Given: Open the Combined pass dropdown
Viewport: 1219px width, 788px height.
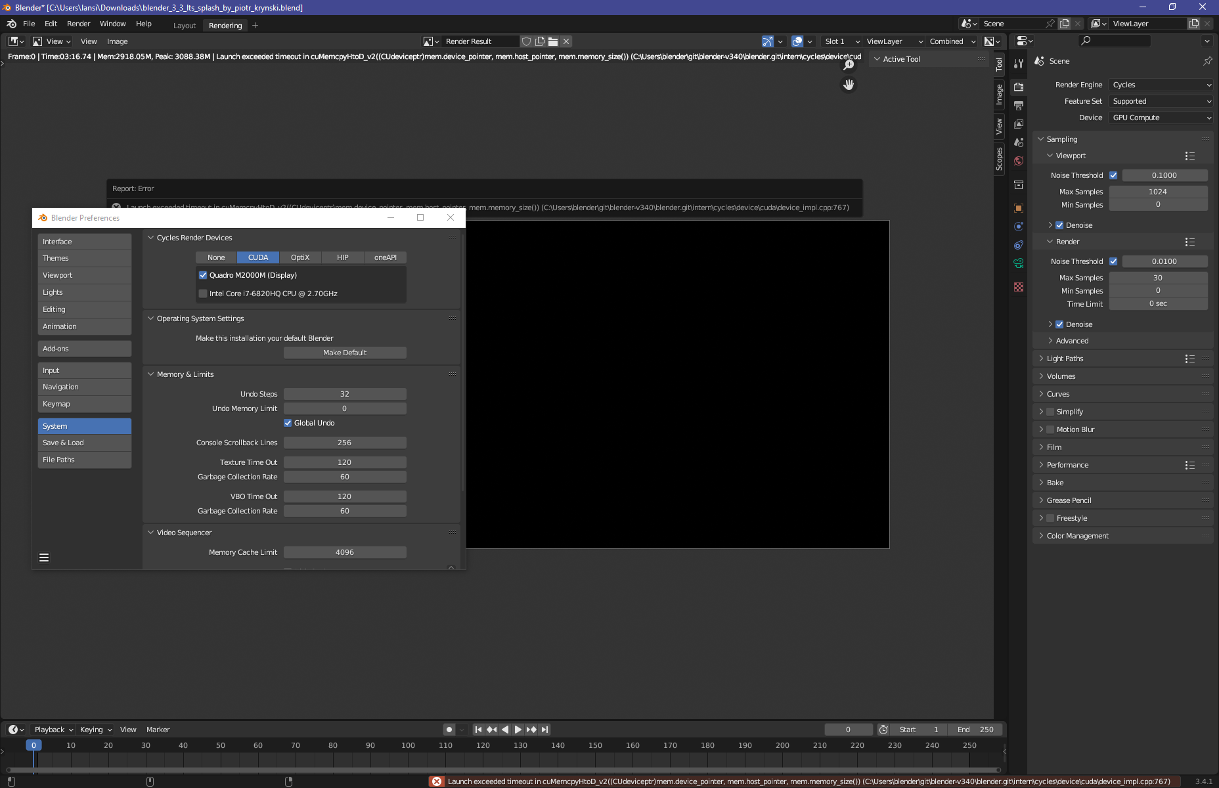Looking at the screenshot, I should (952, 41).
